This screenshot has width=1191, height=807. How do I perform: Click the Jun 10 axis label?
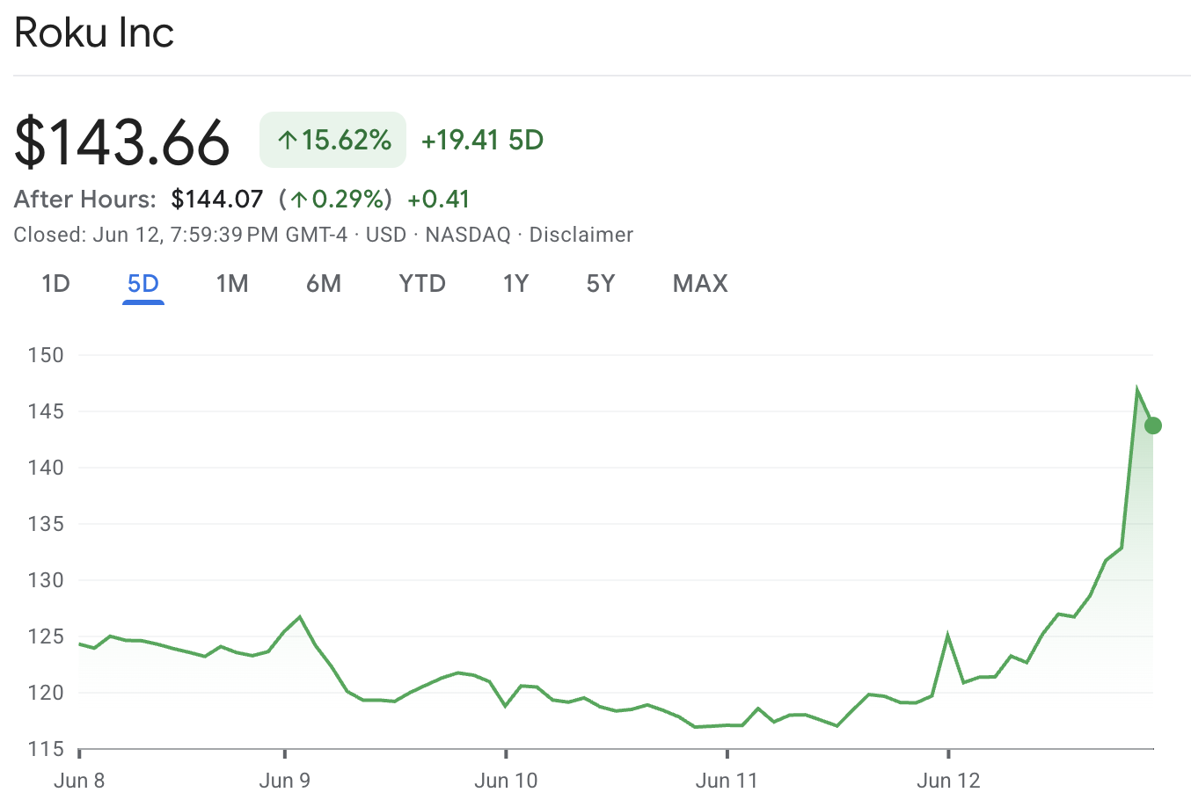coord(506,781)
